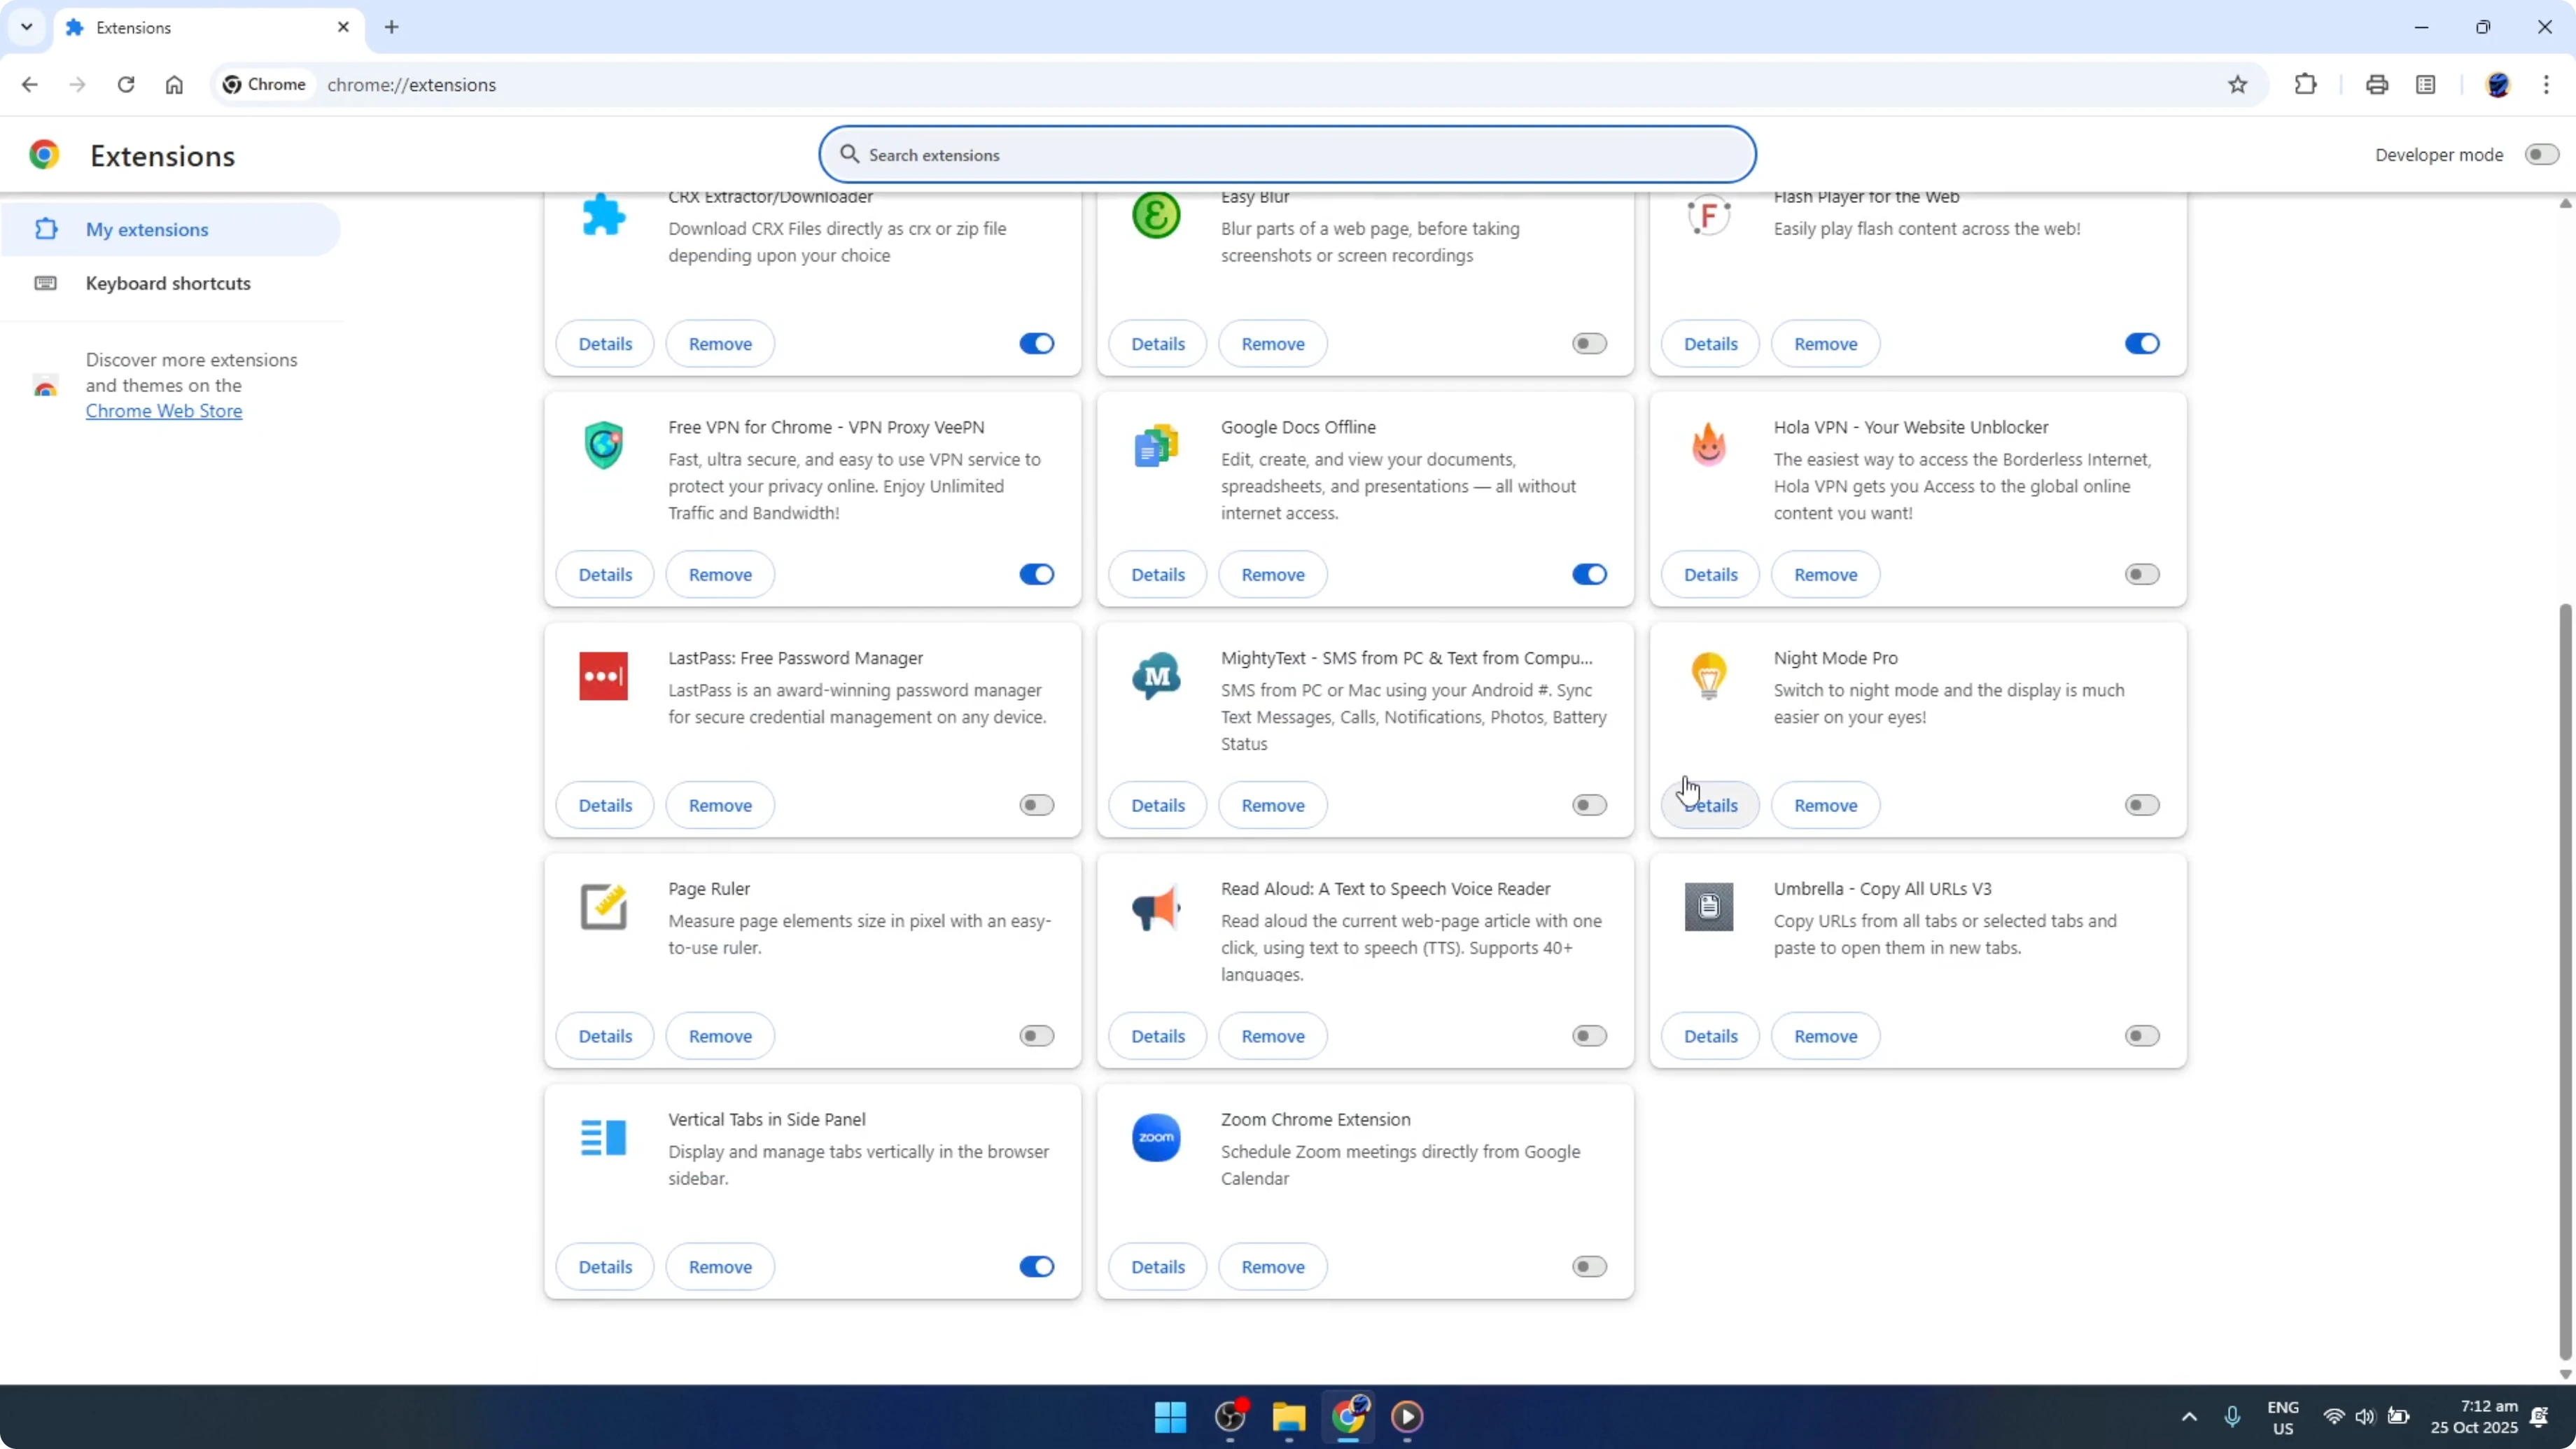Click the Hola VPN flame icon
Screen dimensions: 2576x1449
[1709, 445]
